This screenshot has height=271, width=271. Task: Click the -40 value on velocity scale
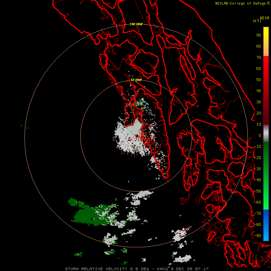tap(257, 180)
